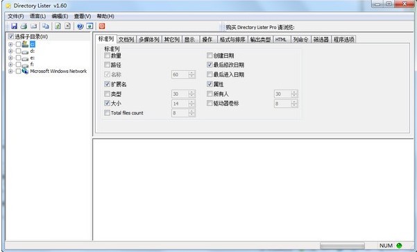Switch to the 操作 tab
This screenshot has height=252, width=417.
coord(207,40)
